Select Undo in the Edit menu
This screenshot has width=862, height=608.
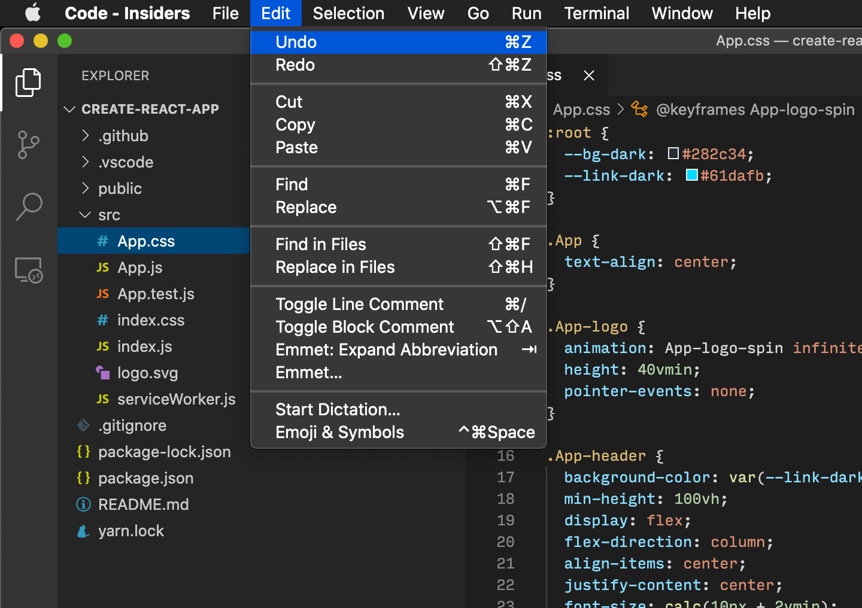[296, 42]
